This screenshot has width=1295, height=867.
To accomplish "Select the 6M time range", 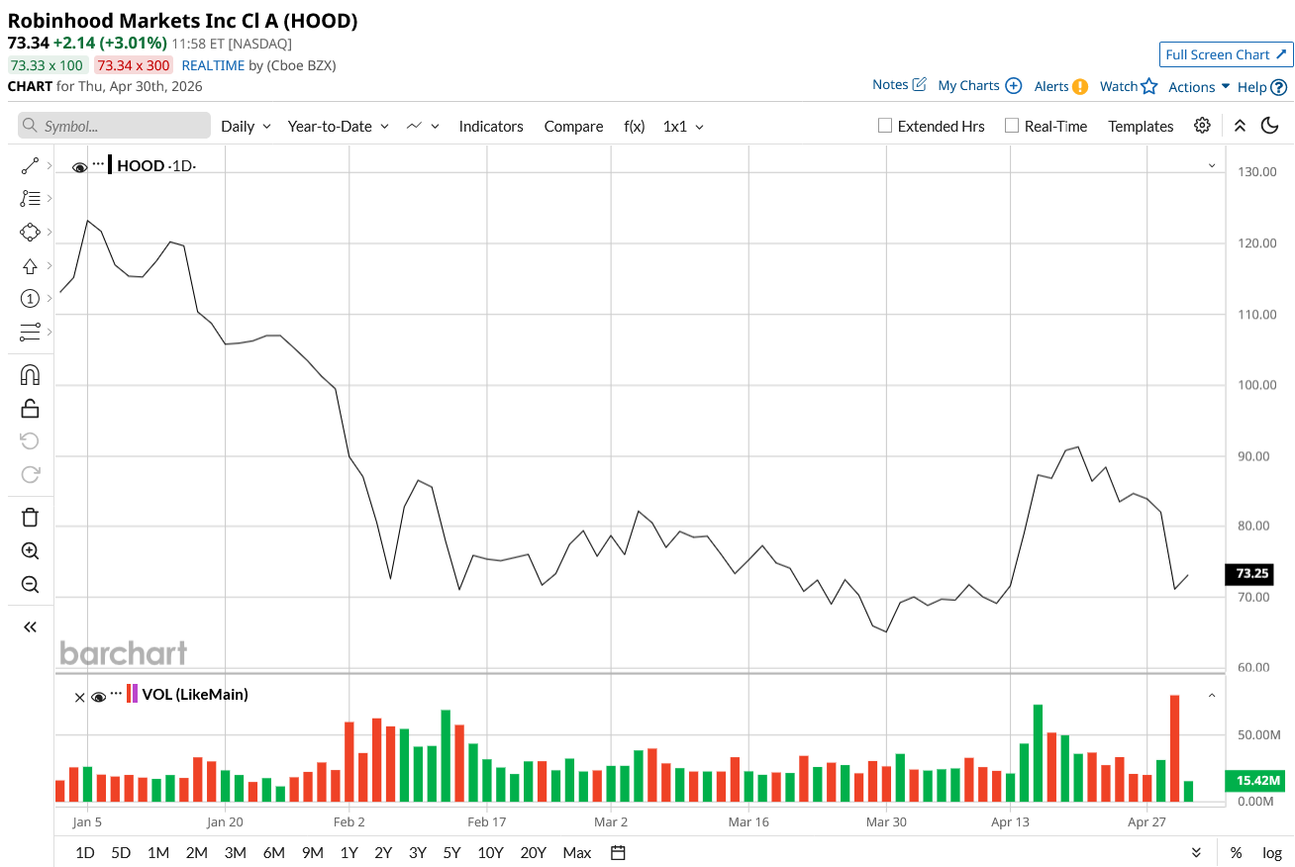I will pos(274,852).
